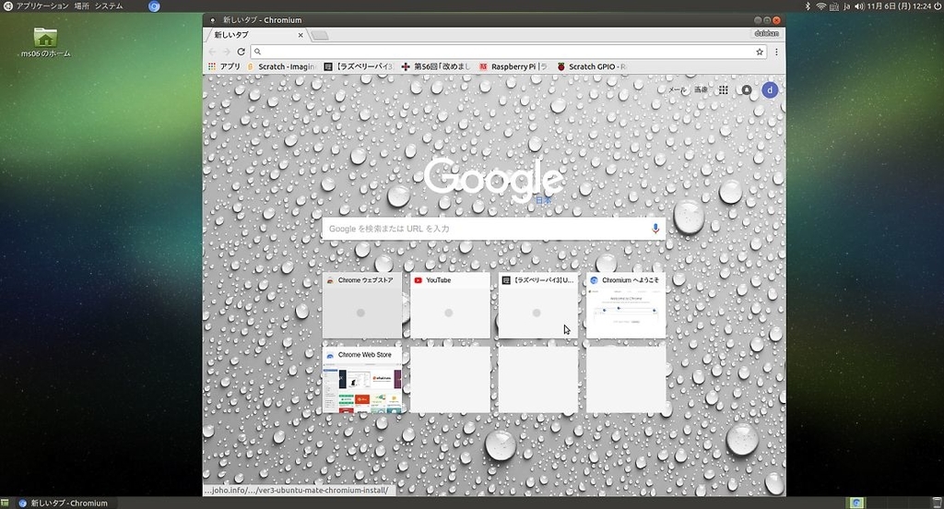Open a new tab with the tab-strip button

(x=320, y=36)
